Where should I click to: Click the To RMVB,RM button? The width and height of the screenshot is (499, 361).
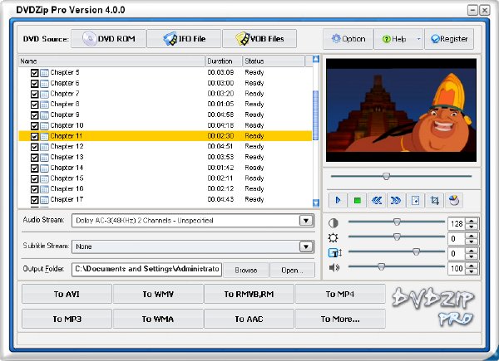[249, 294]
